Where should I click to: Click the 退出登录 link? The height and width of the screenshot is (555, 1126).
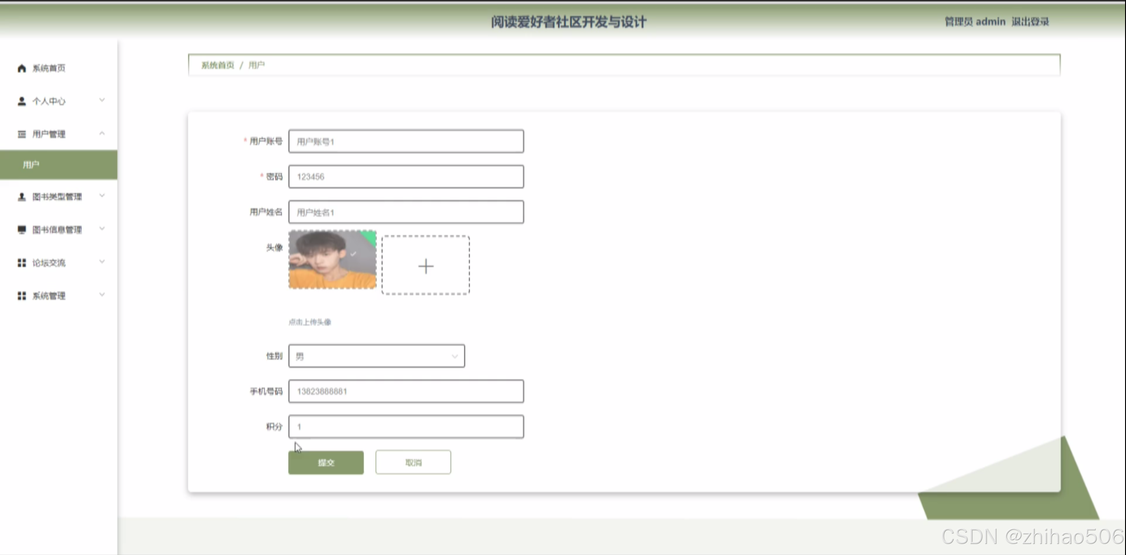pyautogui.click(x=1030, y=22)
